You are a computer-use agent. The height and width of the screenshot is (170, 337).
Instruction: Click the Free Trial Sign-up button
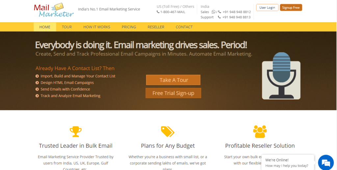tap(173, 93)
